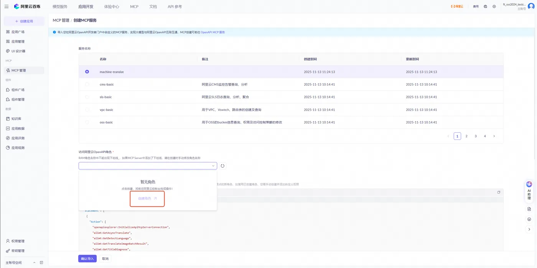
Task: Go to page 2 of services
Action: 466,136
